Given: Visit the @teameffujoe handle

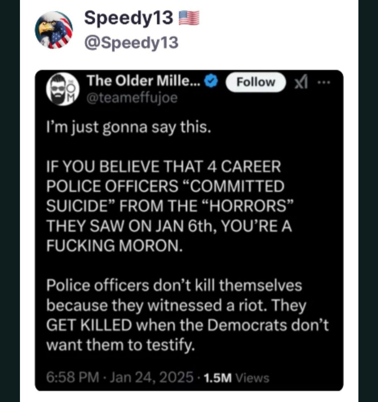Looking at the screenshot, I should (132, 98).
